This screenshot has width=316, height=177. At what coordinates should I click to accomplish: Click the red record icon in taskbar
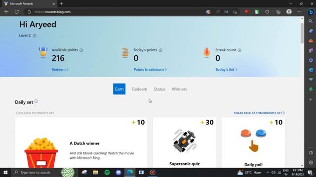153,173
